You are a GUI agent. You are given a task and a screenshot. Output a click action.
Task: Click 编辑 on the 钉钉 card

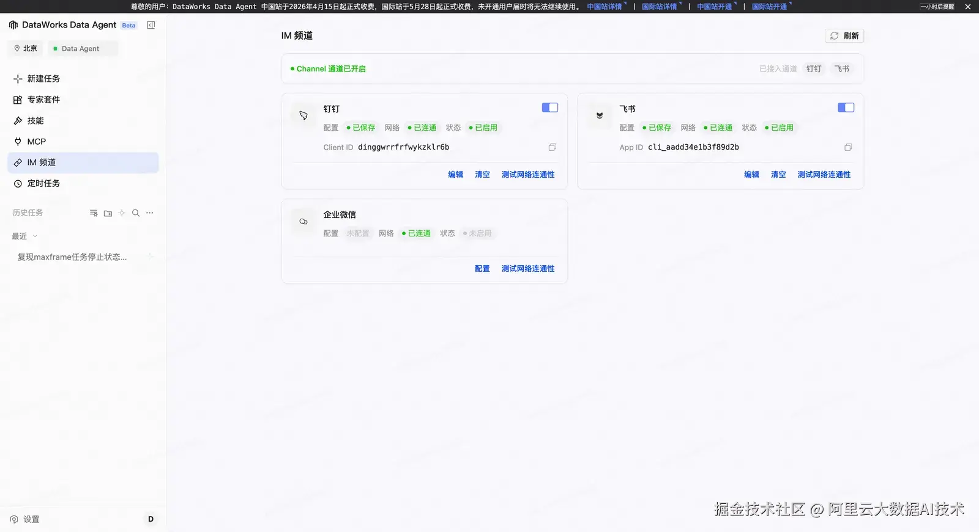(456, 175)
